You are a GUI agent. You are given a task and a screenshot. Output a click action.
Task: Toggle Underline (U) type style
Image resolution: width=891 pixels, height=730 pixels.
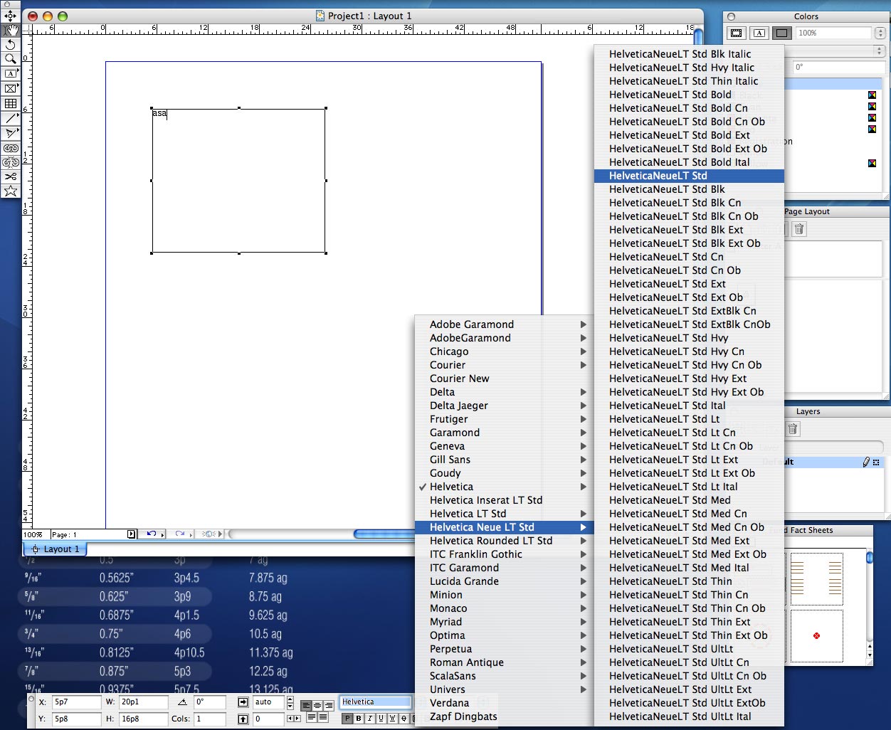(381, 719)
